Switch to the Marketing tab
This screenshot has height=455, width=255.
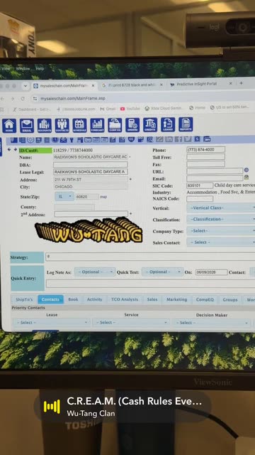[x=176, y=299]
